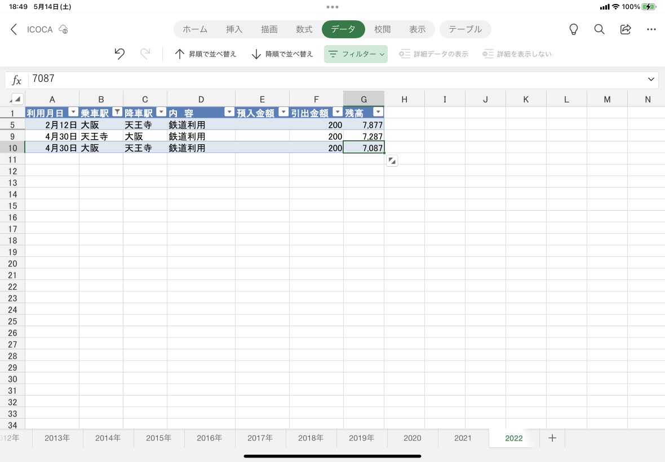Select the 200 cell in row 10
This screenshot has height=462, width=665.
[x=316, y=148]
